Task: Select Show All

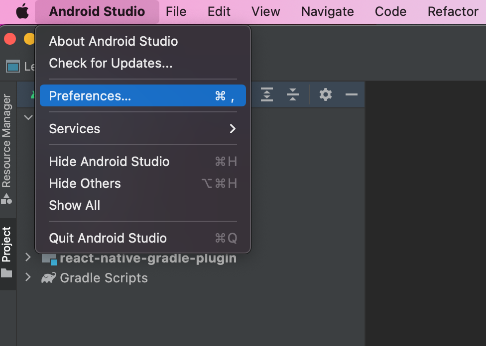Action: tap(143, 205)
